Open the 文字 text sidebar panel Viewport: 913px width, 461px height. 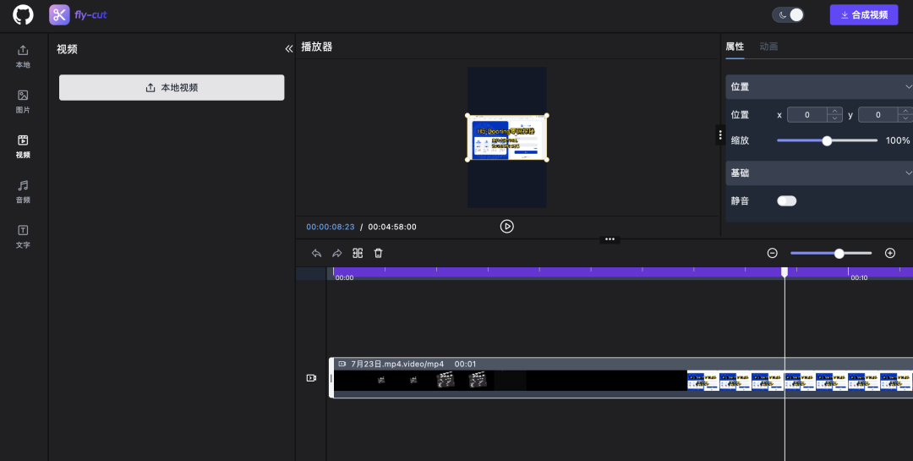[23, 237]
